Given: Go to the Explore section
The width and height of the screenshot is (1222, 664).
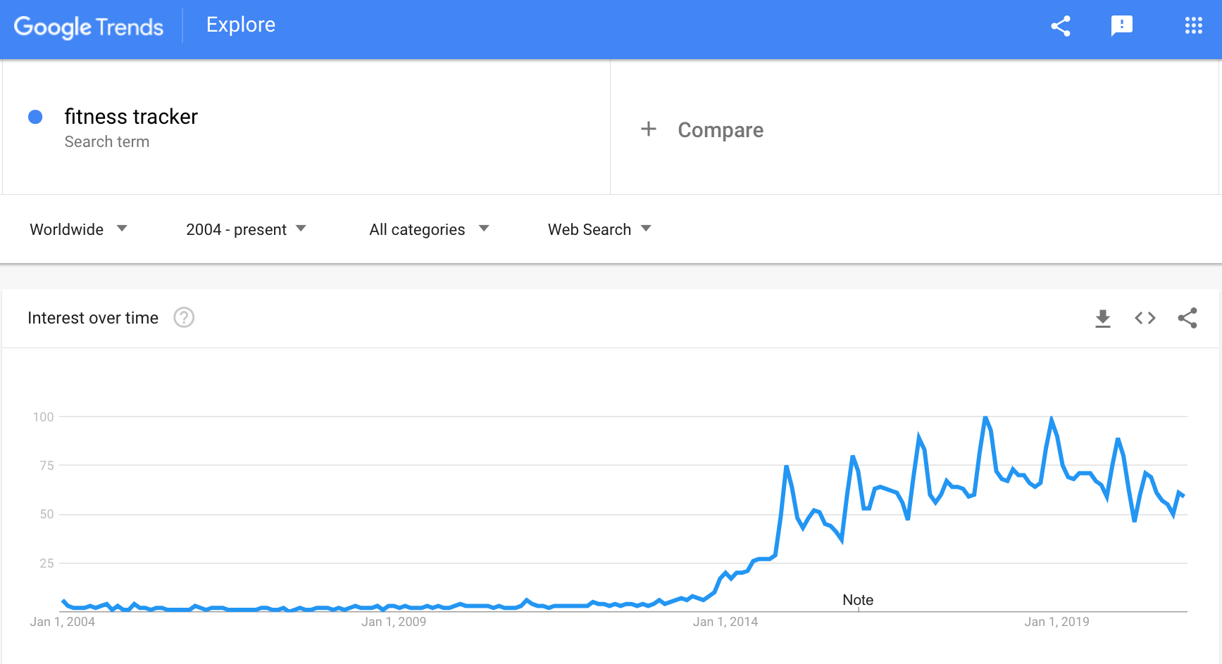Looking at the screenshot, I should pyautogui.click(x=241, y=25).
